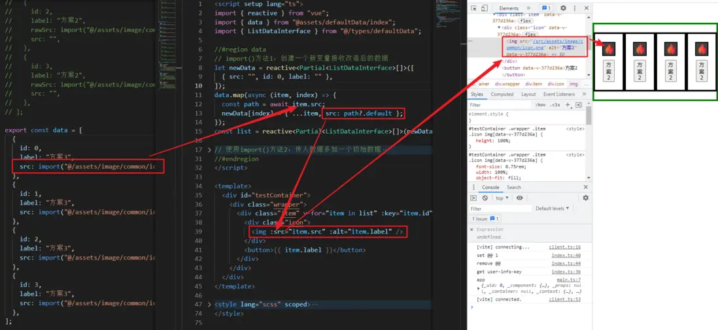Open the drawer kebab menu beside Console tab
This screenshot has width=718, height=330.
pyautogui.click(x=473, y=188)
